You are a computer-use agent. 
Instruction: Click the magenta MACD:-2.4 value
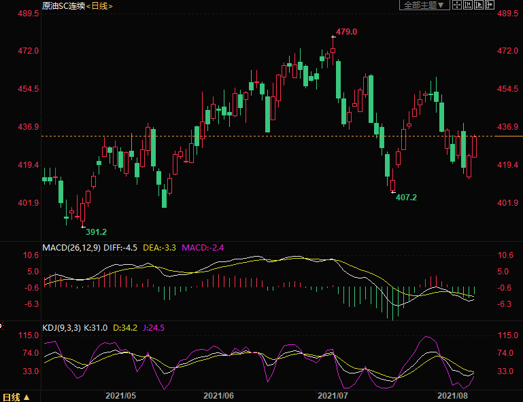pos(203,248)
